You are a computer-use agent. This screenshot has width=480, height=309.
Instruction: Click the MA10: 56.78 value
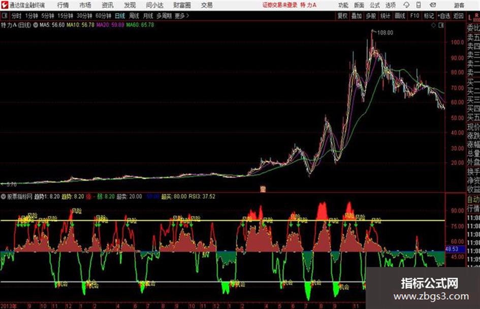pyautogui.click(x=80, y=25)
